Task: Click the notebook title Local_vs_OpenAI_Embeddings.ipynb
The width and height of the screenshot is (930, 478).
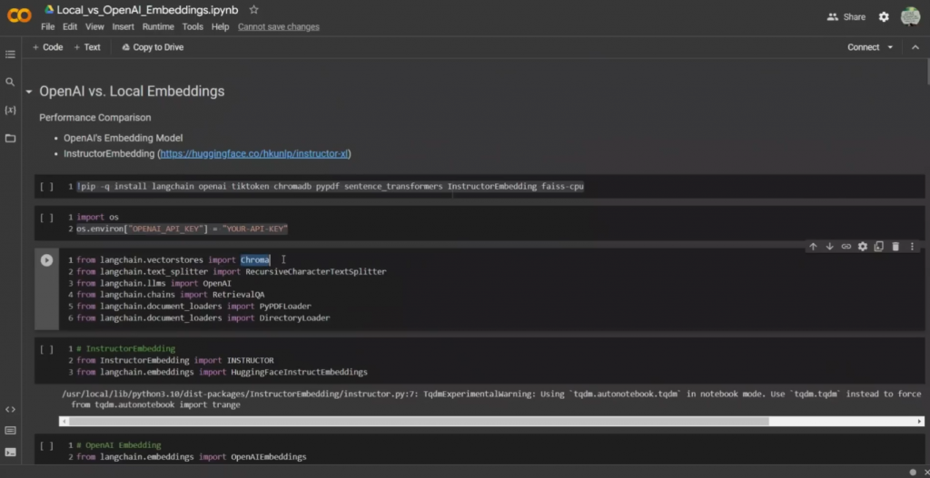Action: coord(148,10)
